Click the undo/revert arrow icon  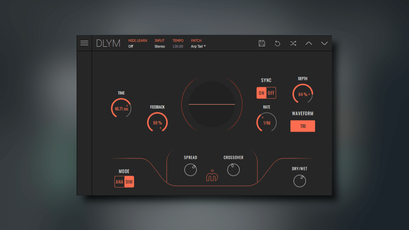[x=278, y=43]
